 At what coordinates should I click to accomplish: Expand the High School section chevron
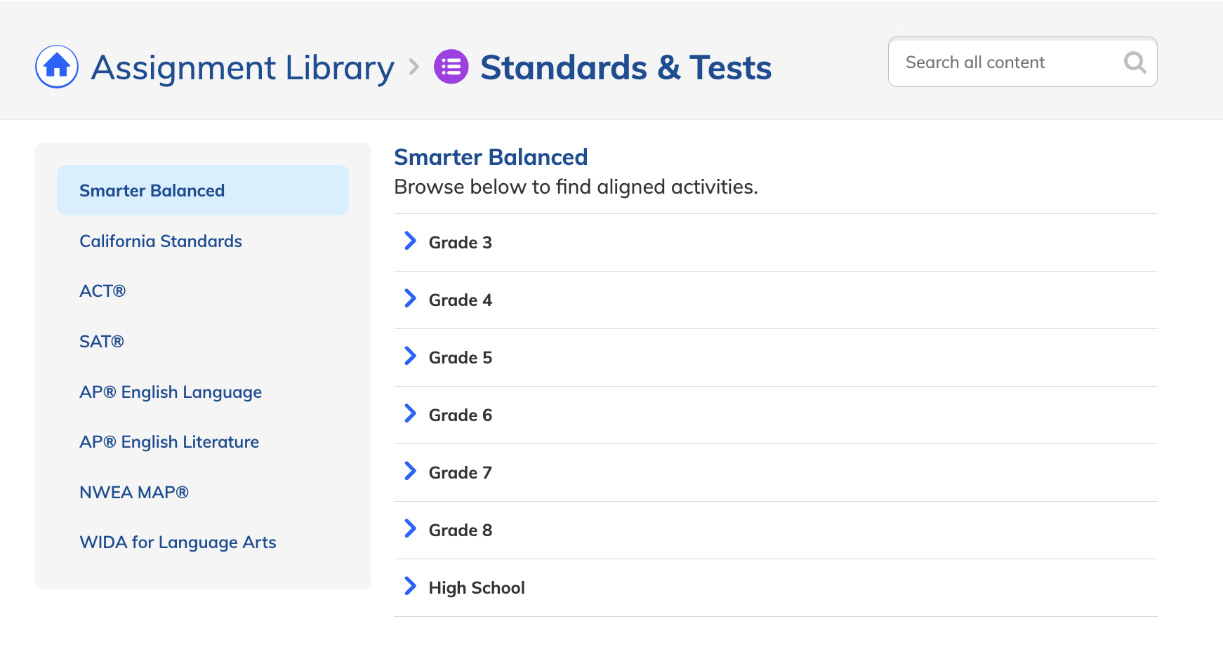(411, 587)
